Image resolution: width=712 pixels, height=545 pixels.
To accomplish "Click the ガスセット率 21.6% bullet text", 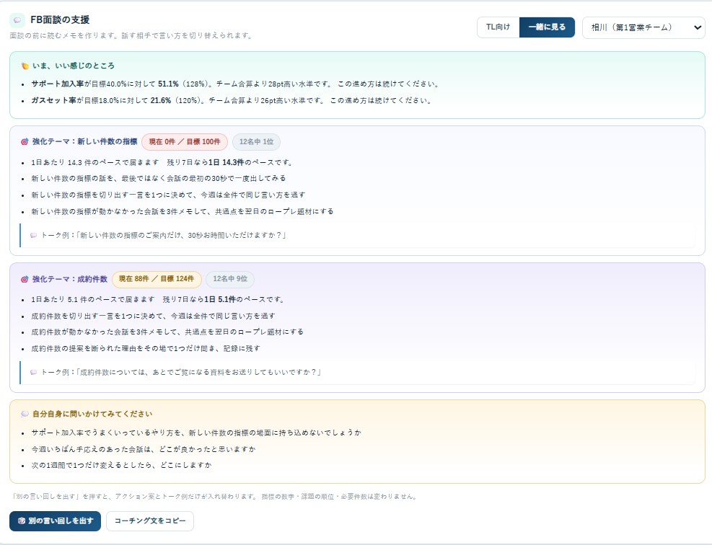I will (x=232, y=100).
